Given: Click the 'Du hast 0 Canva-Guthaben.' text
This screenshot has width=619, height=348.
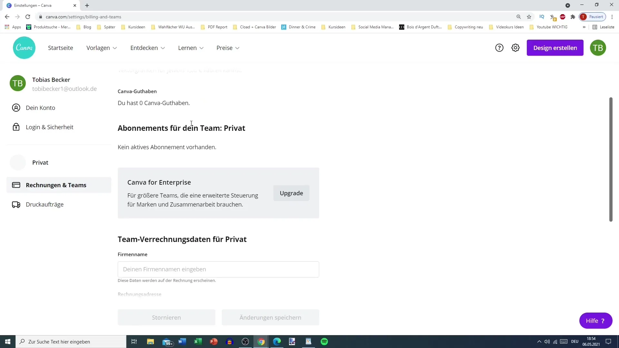Looking at the screenshot, I should [x=154, y=103].
